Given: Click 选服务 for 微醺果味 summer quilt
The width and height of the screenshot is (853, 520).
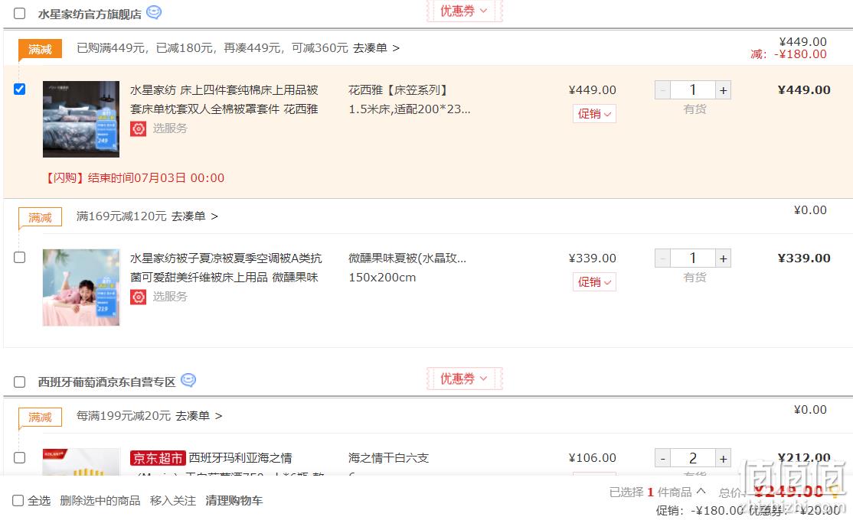Looking at the screenshot, I should coord(170,297).
